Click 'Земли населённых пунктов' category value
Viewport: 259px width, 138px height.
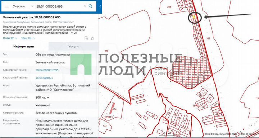click(x=56, y=113)
